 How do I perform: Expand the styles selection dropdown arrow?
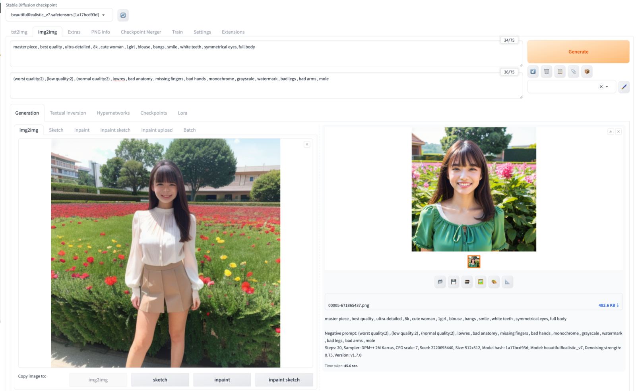coord(607,87)
